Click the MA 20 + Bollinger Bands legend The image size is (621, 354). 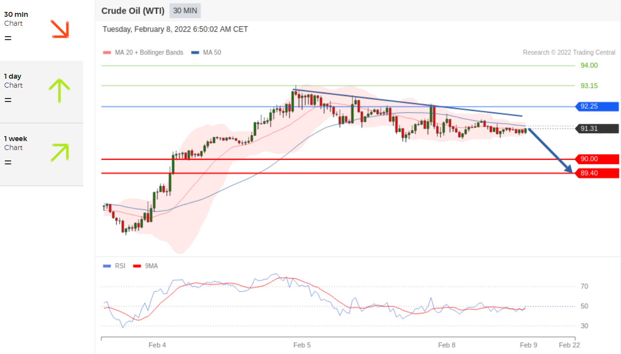[x=143, y=52]
